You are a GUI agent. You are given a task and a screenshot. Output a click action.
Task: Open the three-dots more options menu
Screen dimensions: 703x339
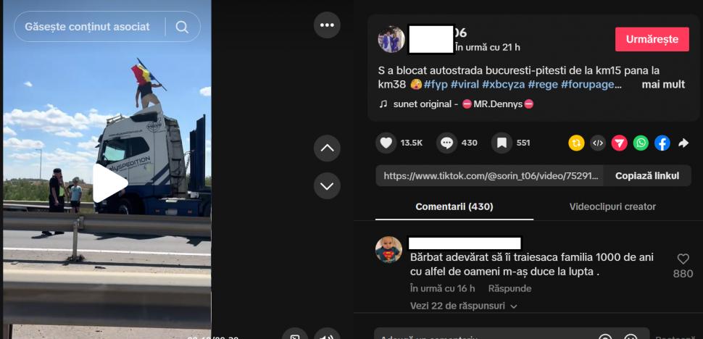point(327,25)
